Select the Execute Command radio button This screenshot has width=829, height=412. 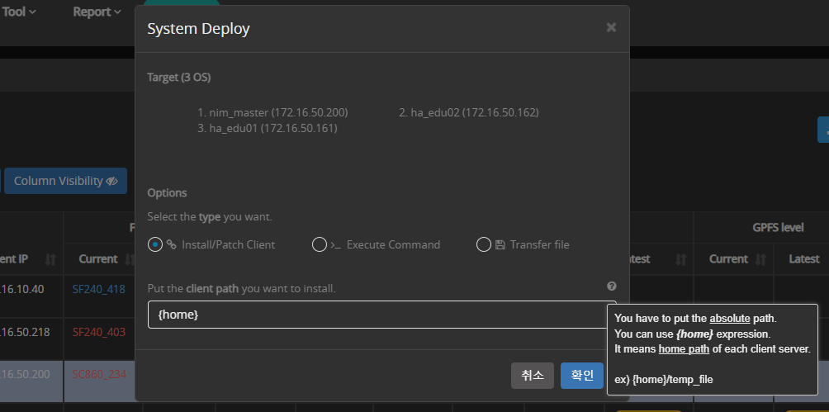(x=320, y=244)
